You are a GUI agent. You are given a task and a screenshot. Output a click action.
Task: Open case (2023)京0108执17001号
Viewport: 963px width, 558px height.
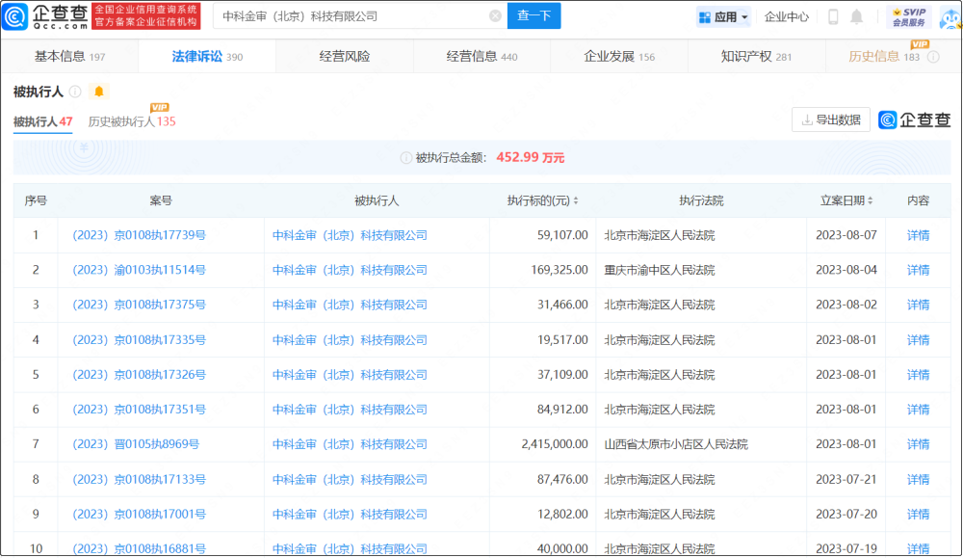[x=139, y=515]
